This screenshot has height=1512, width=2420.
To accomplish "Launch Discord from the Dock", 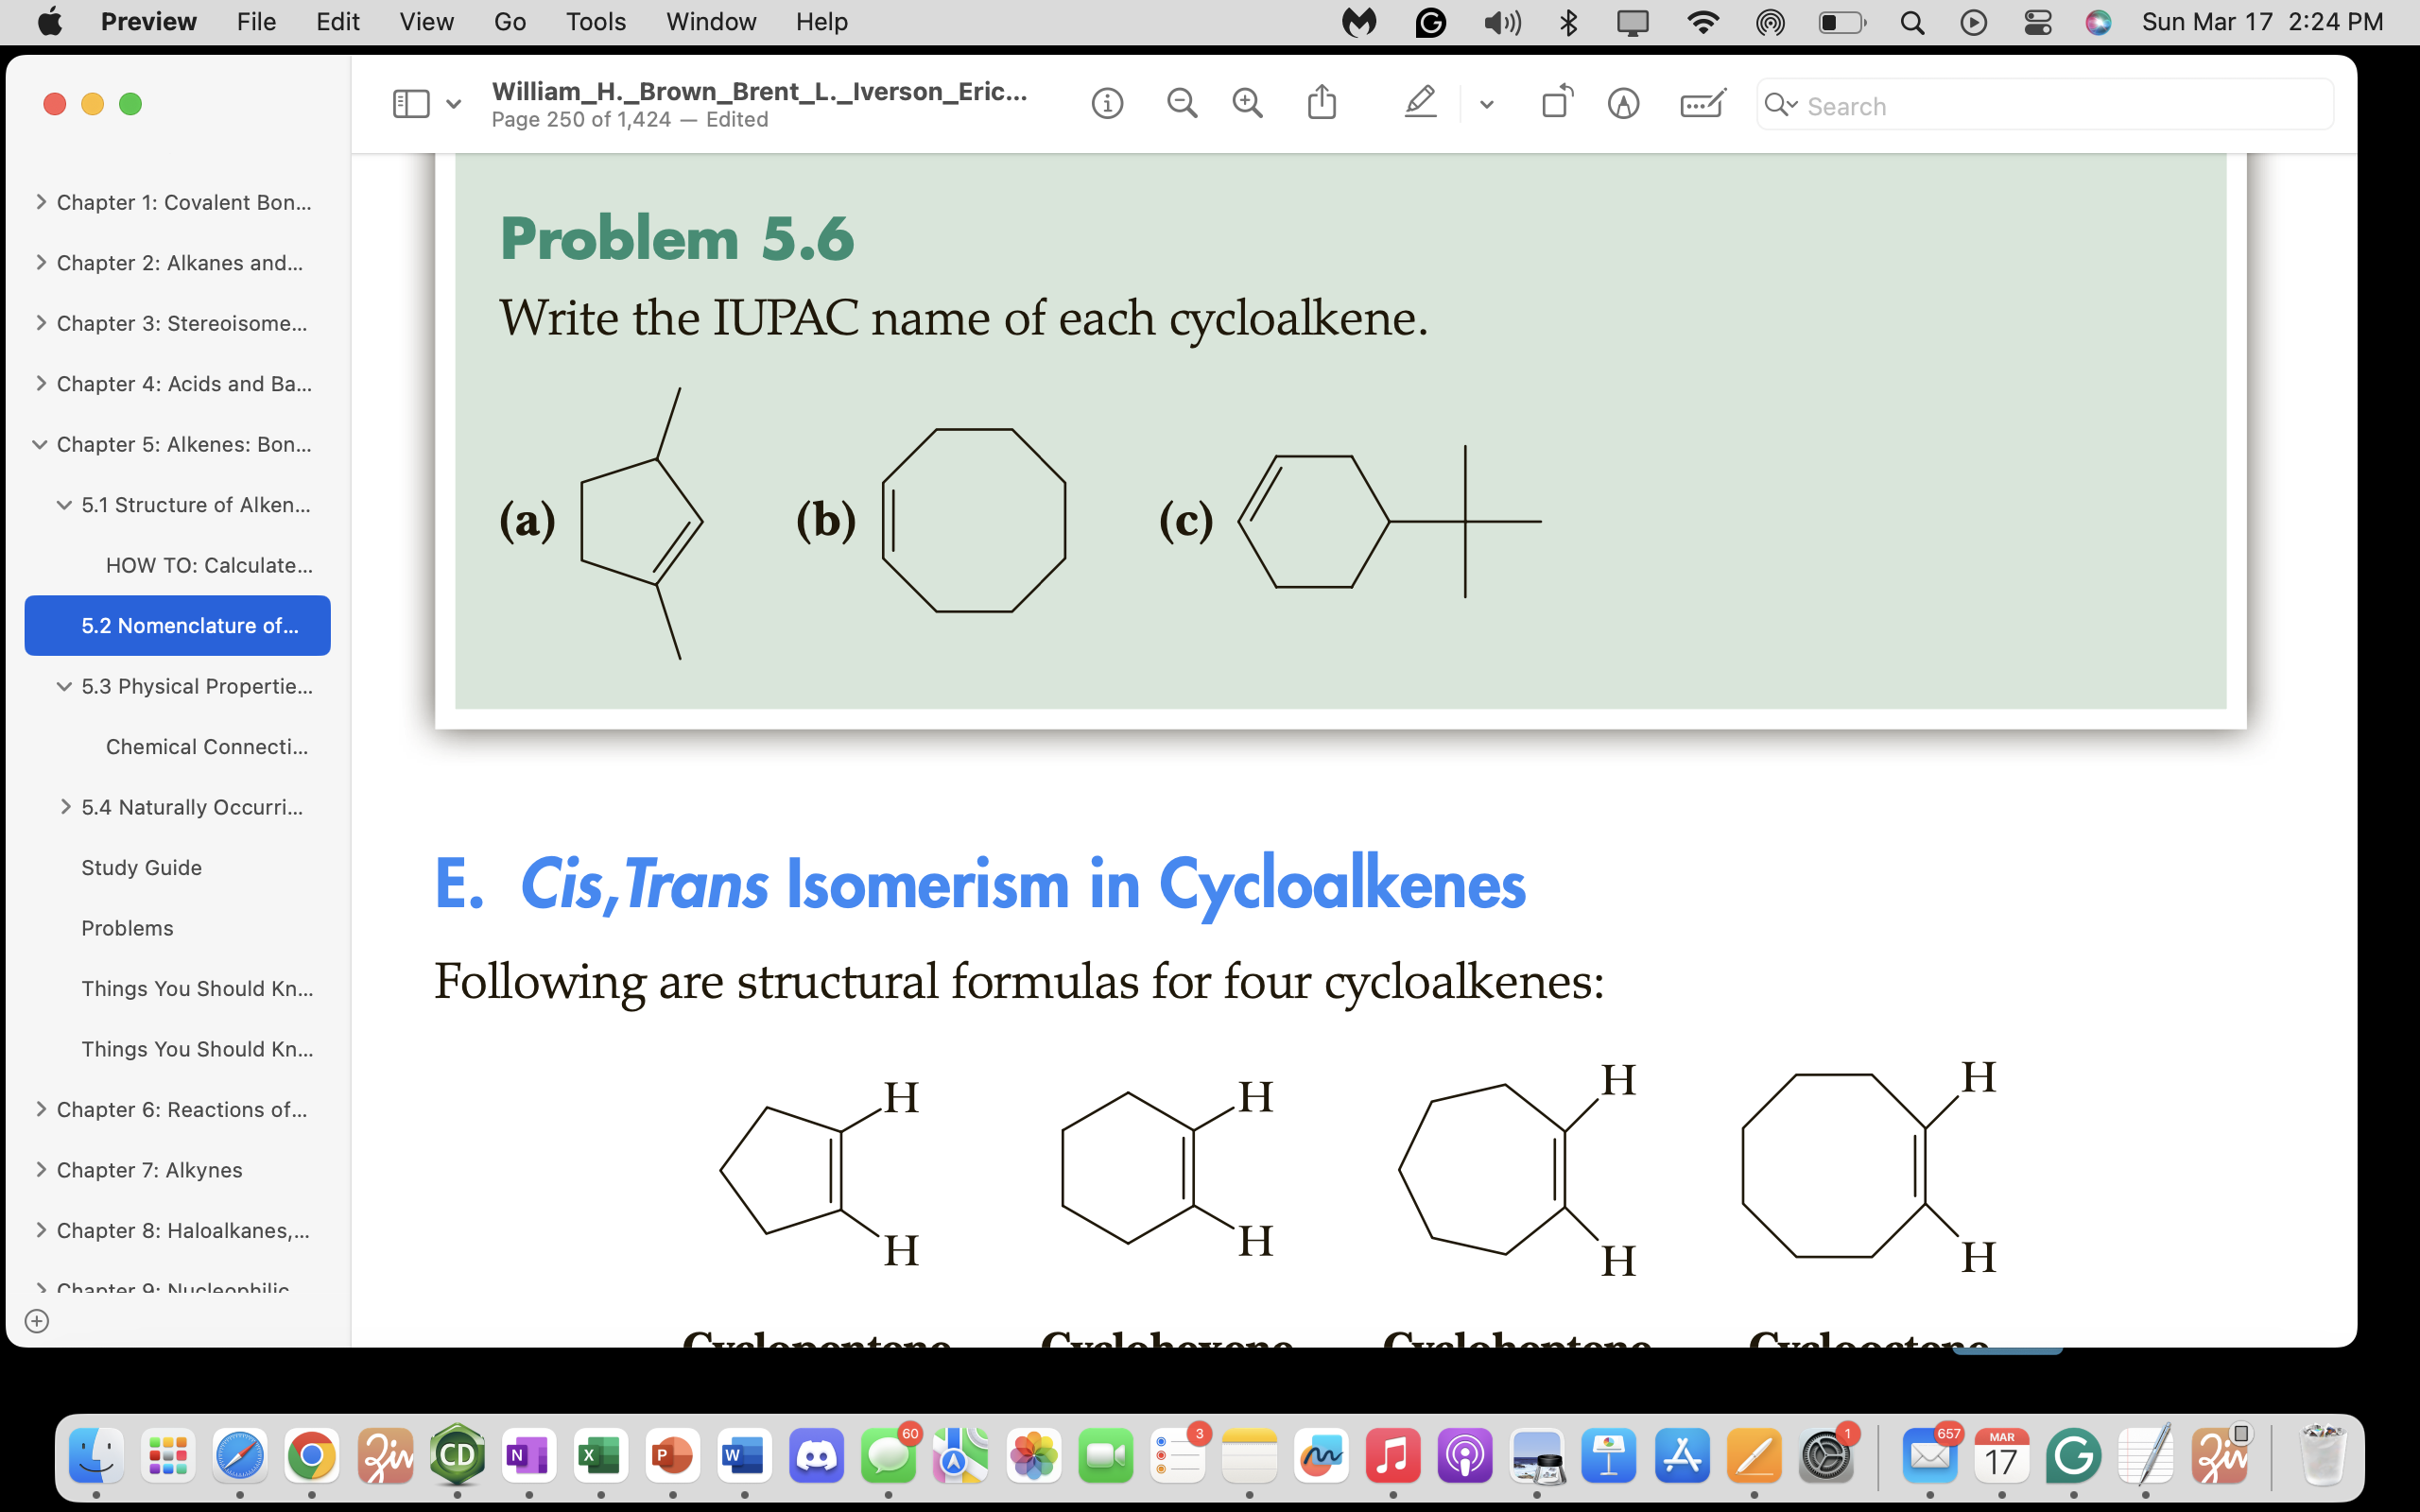I will point(816,1457).
